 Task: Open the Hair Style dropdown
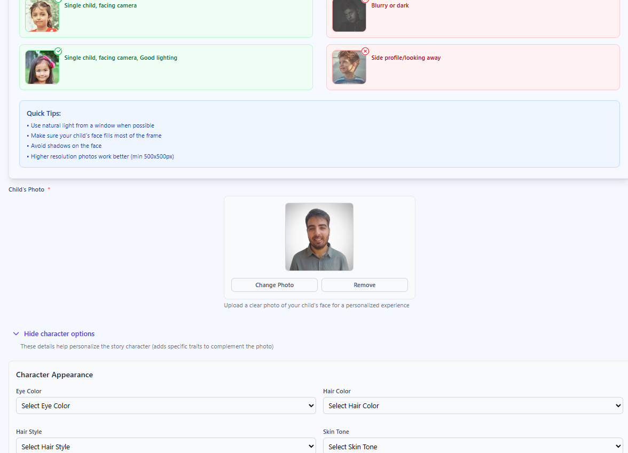tap(166, 446)
